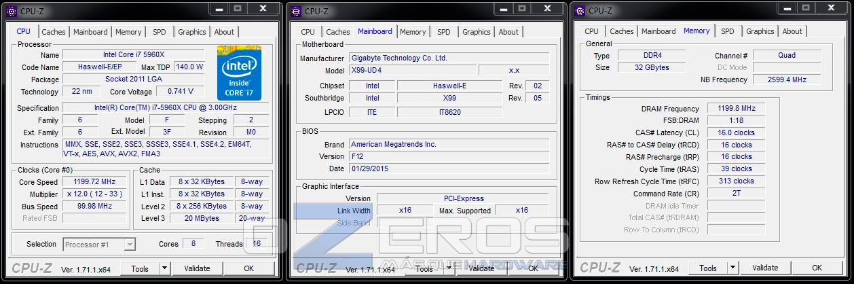Open About tab in middle window

click(508, 32)
